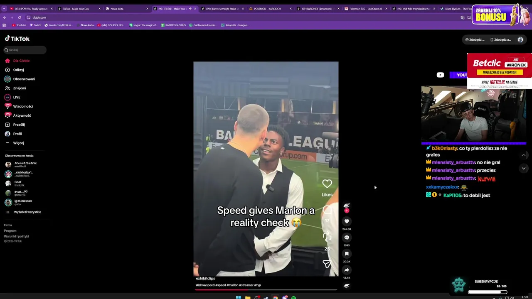Click the browser forward arrow
Screen dimensions: 532x299
[x=12, y=17]
